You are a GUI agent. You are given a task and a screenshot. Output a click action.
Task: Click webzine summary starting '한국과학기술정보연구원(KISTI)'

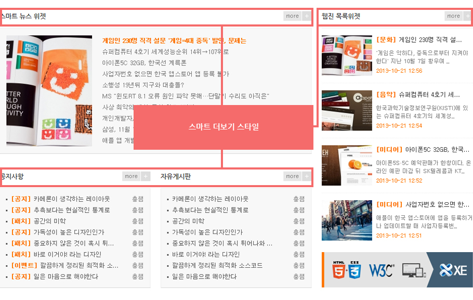[x=422, y=112]
